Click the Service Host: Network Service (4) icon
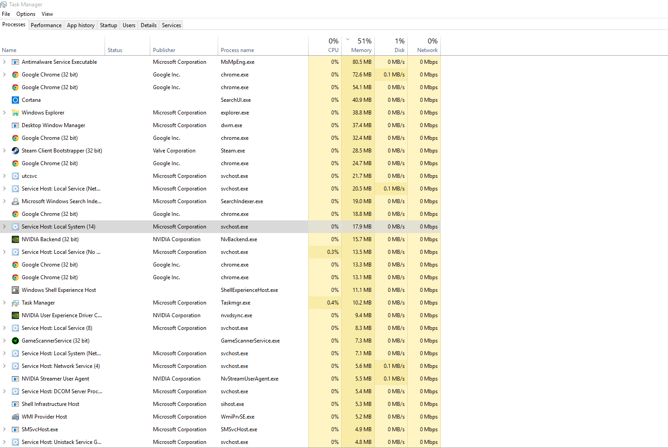 (x=15, y=366)
